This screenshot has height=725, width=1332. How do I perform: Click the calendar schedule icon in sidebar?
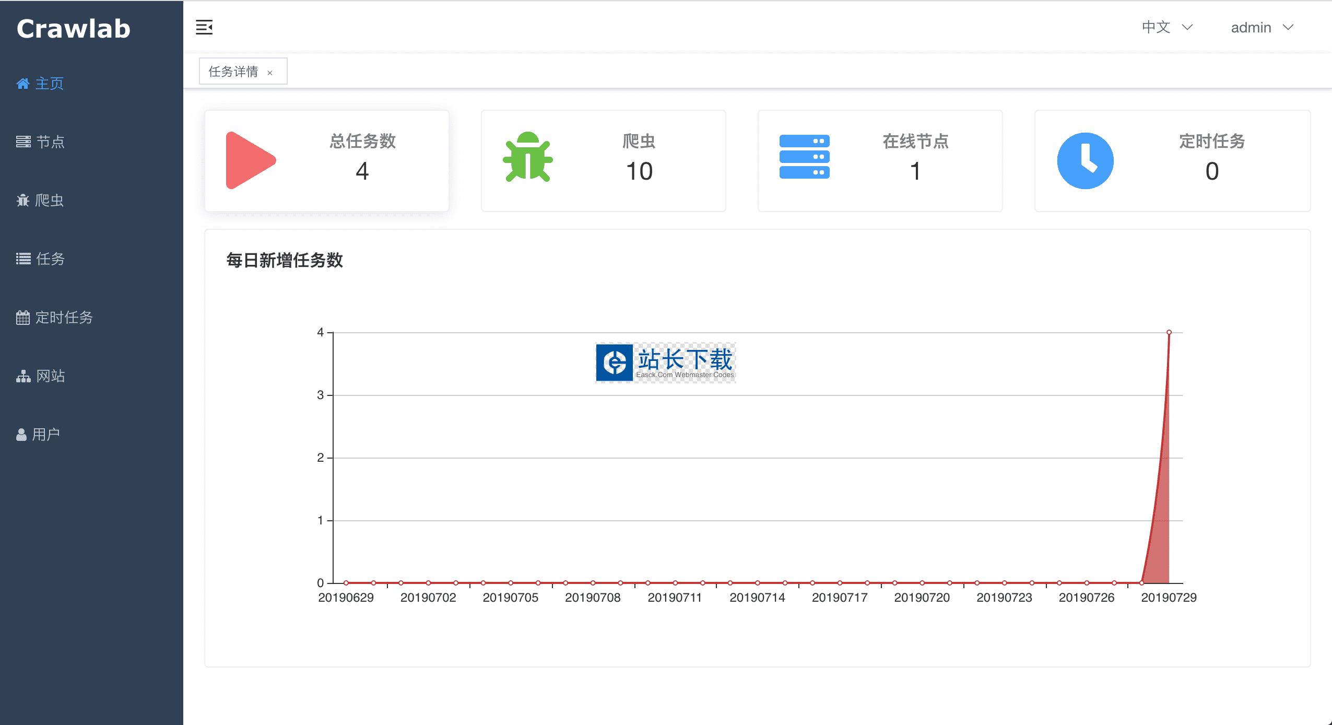tap(23, 318)
